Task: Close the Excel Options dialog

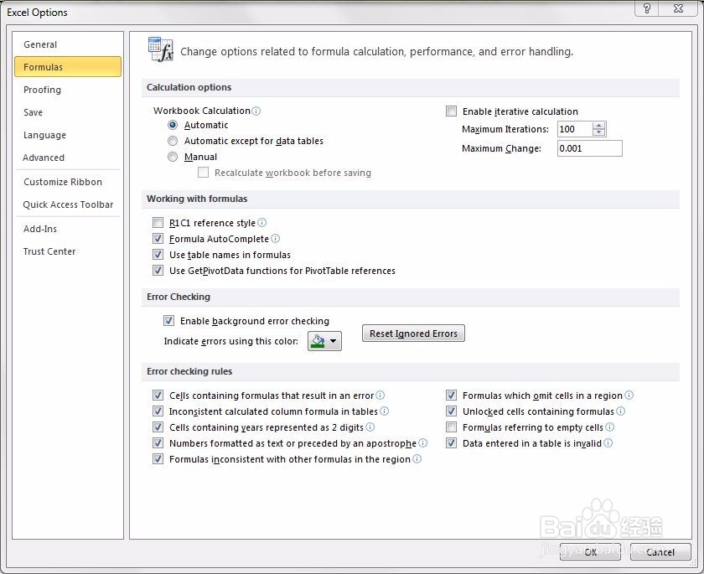Action: click(678, 8)
